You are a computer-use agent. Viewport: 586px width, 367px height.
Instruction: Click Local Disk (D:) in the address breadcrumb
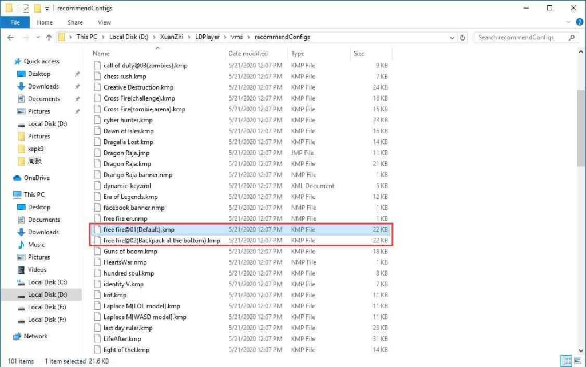(x=129, y=37)
